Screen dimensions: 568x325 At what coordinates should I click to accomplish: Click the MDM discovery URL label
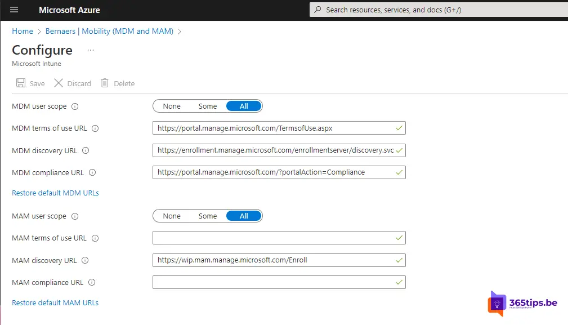[x=44, y=151]
